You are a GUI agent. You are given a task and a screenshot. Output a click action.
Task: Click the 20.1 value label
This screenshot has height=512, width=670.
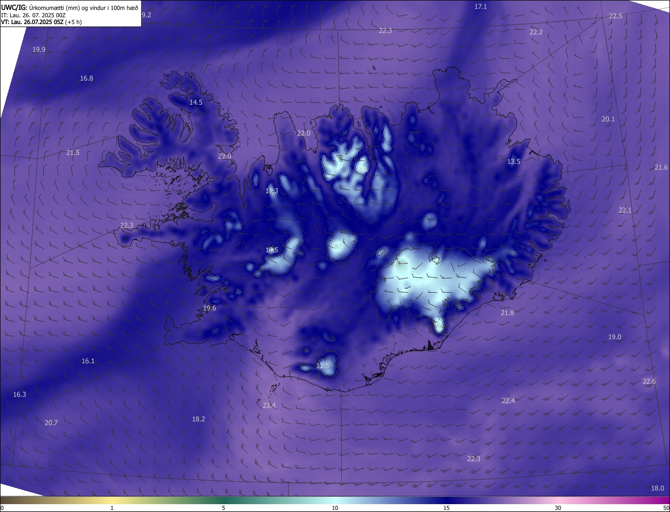click(x=608, y=119)
